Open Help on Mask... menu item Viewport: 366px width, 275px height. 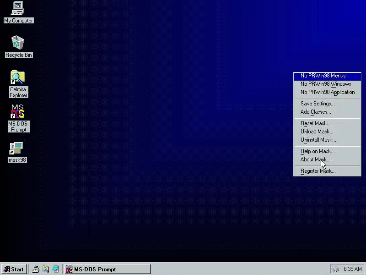point(327,151)
